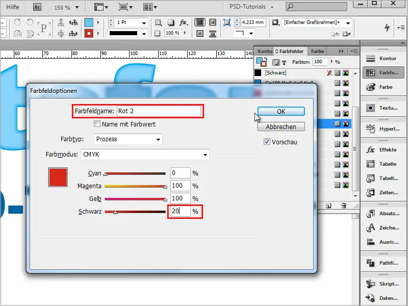Switch to the Farbe tab

317,51
